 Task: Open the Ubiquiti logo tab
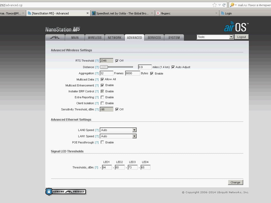55,38
